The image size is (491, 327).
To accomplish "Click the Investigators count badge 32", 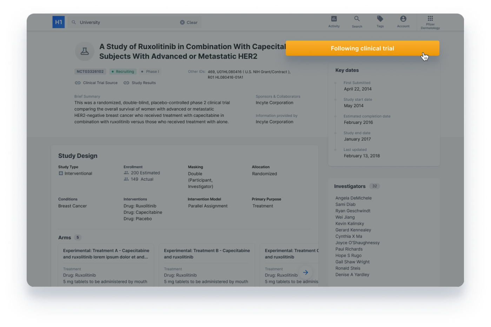I will [x=374, y=186].
